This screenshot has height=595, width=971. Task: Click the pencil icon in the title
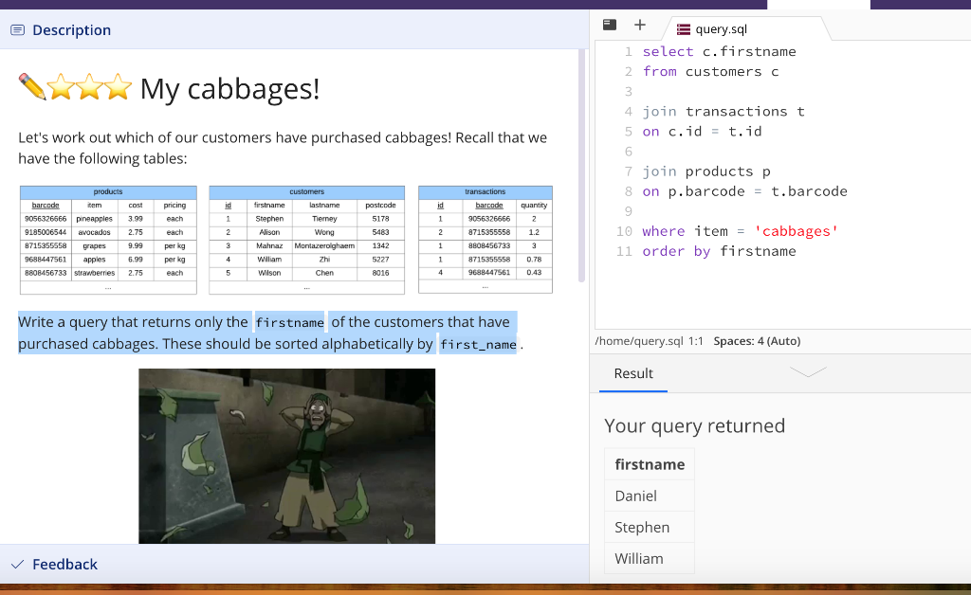click(32, 86)
